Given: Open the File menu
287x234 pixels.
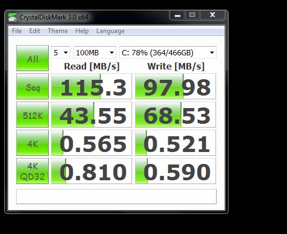Looking at the screenshot, I should [17, 31].
